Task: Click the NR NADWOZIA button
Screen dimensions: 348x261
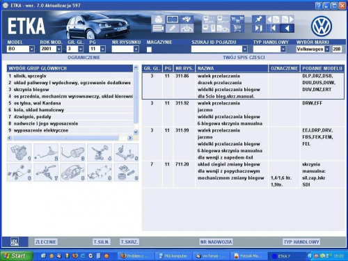Action: pos(216,242)
